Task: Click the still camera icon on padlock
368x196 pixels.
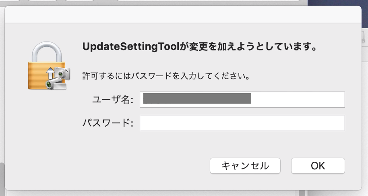Action: tap(62, 73)
